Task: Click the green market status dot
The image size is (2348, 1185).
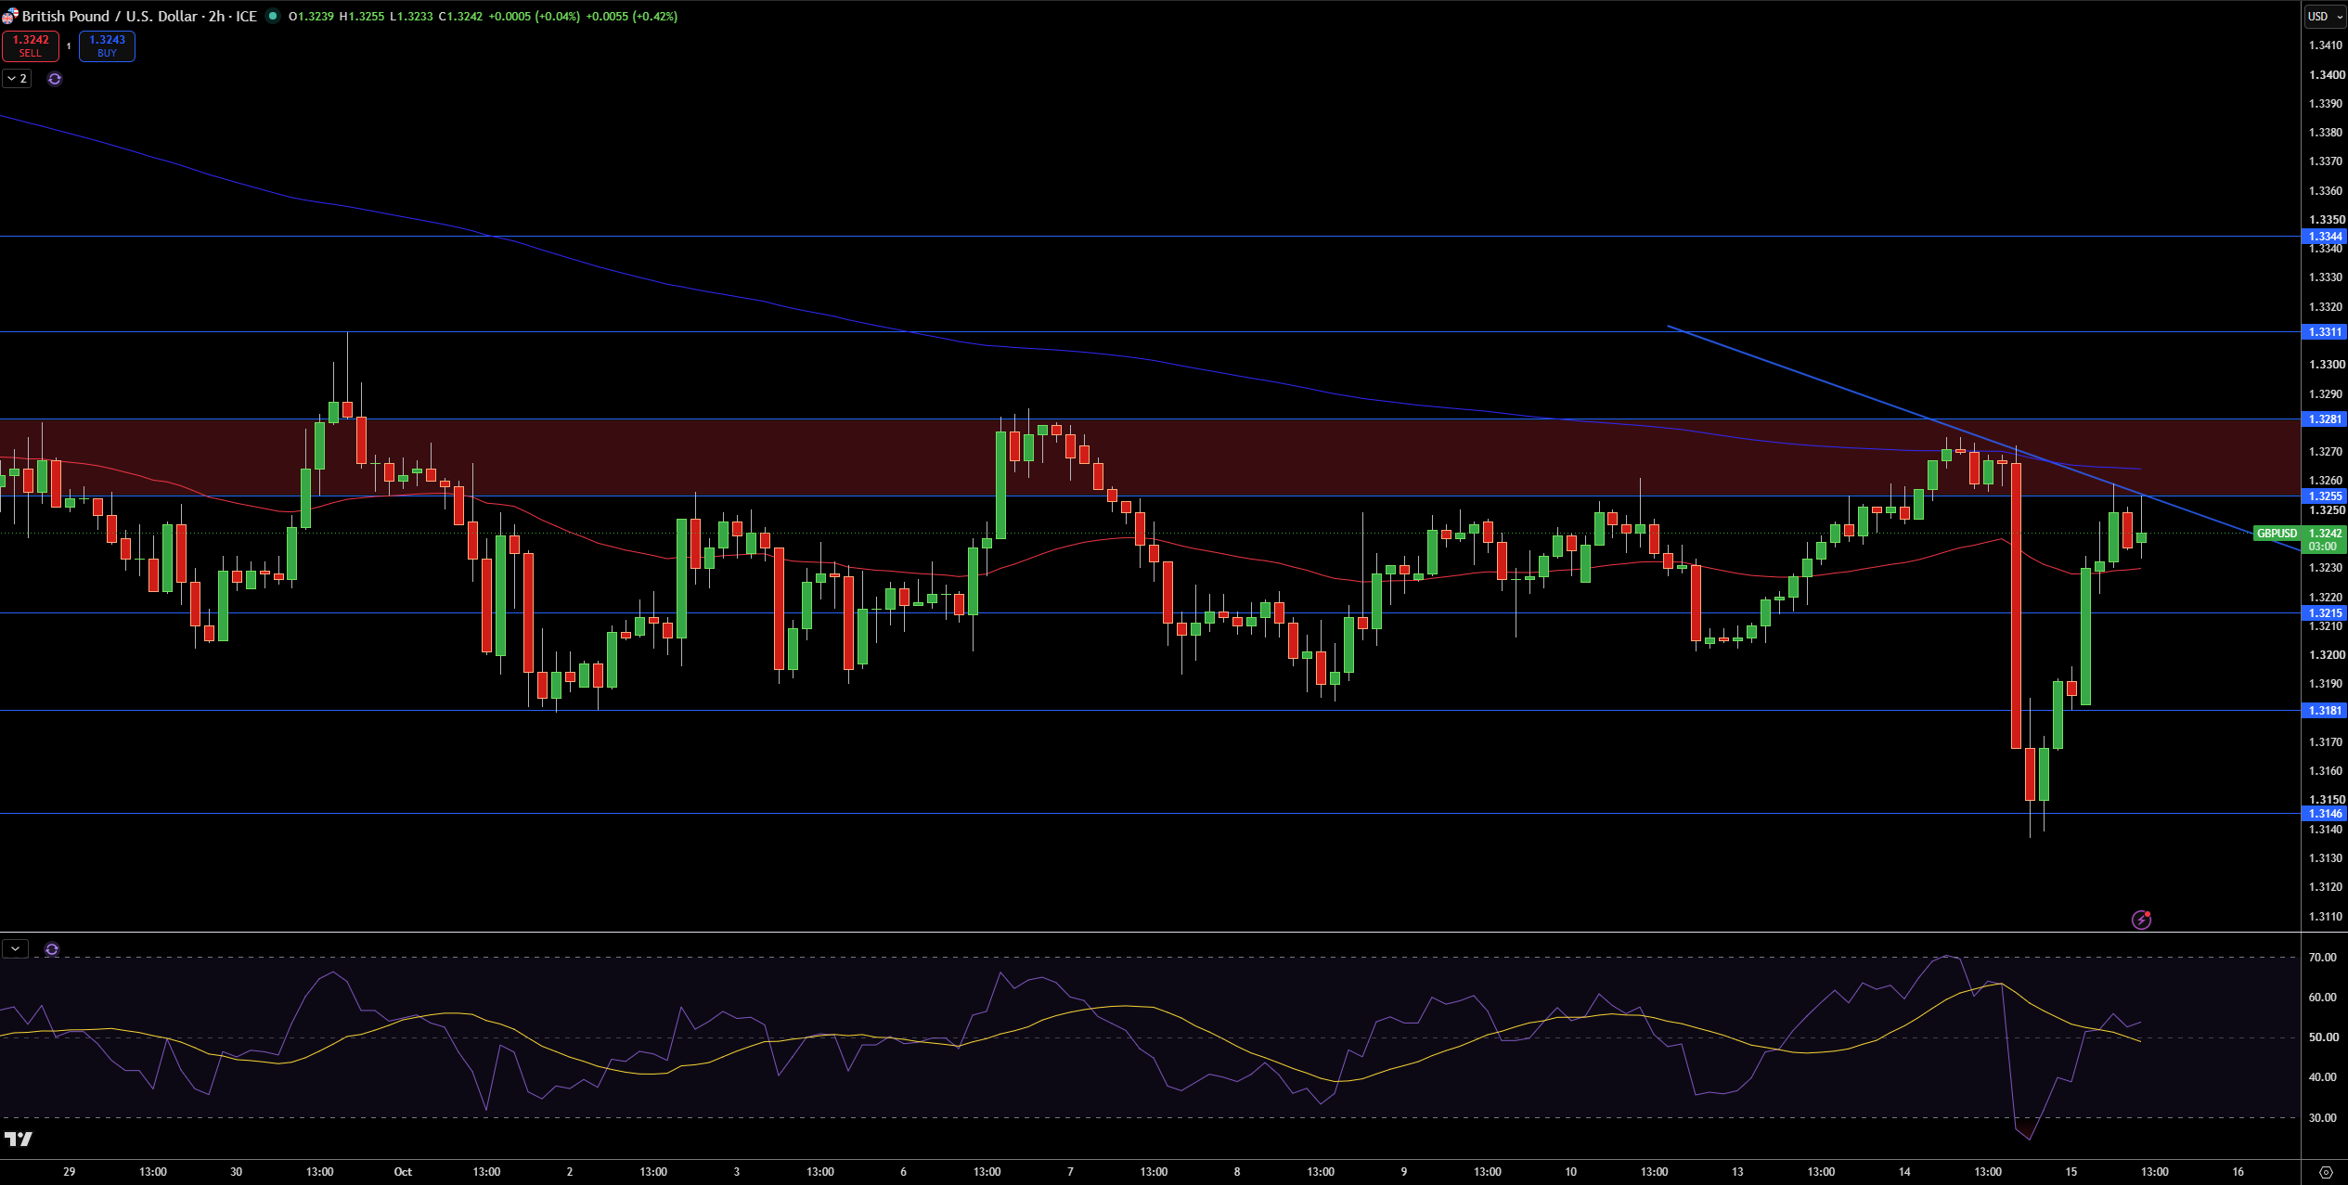Action: [x=273, y=16]
